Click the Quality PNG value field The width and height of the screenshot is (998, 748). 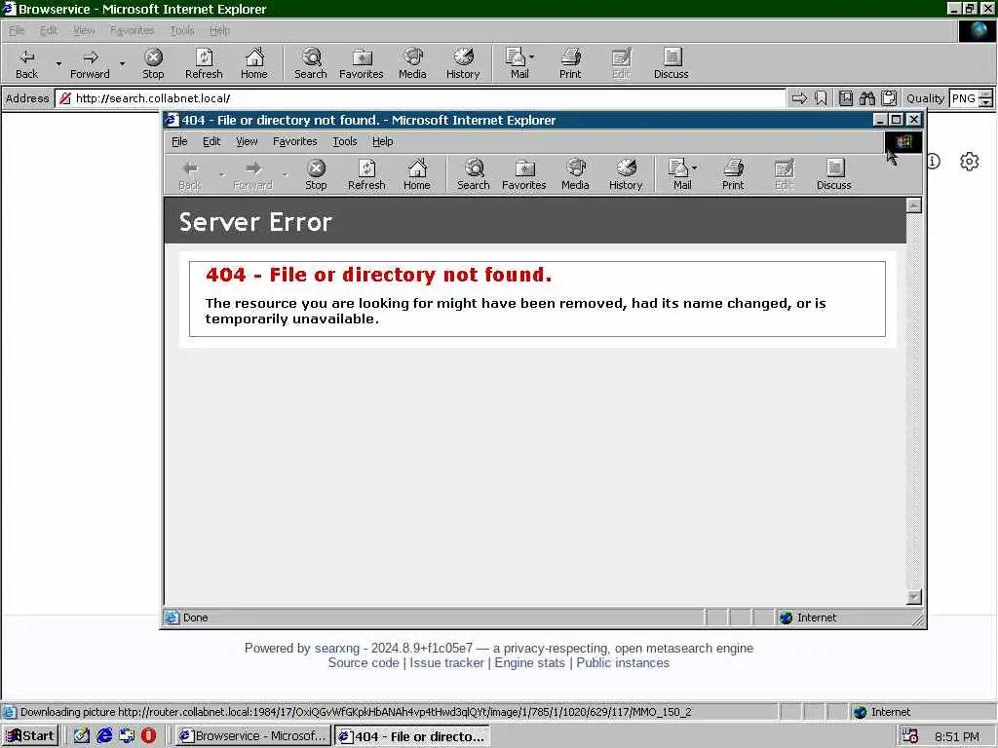pyautogui.click(x=963, y=98)
